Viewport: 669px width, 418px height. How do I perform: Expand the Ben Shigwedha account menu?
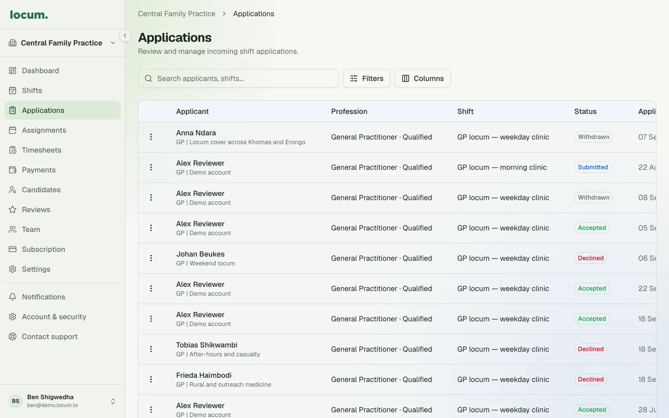pos(62,401)
